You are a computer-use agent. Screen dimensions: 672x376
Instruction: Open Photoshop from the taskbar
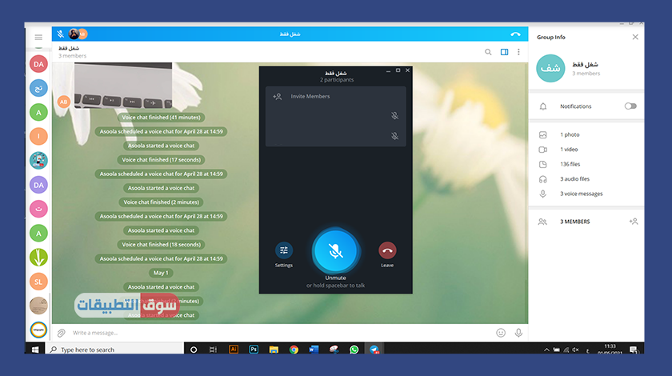254,350
